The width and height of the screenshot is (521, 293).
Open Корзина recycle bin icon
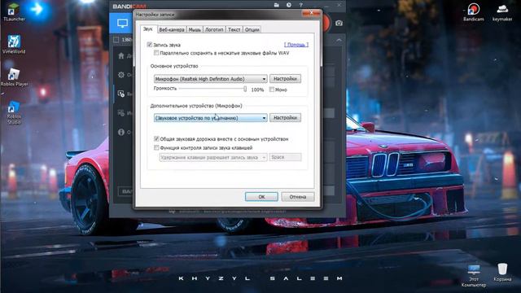pyautogui.click(x=502, y=273)
